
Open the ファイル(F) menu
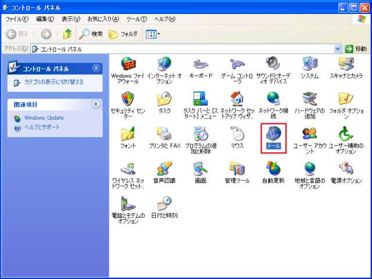point(17,19)
